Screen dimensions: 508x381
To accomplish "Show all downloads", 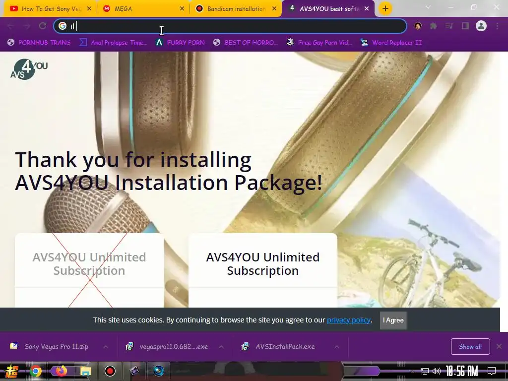I will click(x=470, y=347).
